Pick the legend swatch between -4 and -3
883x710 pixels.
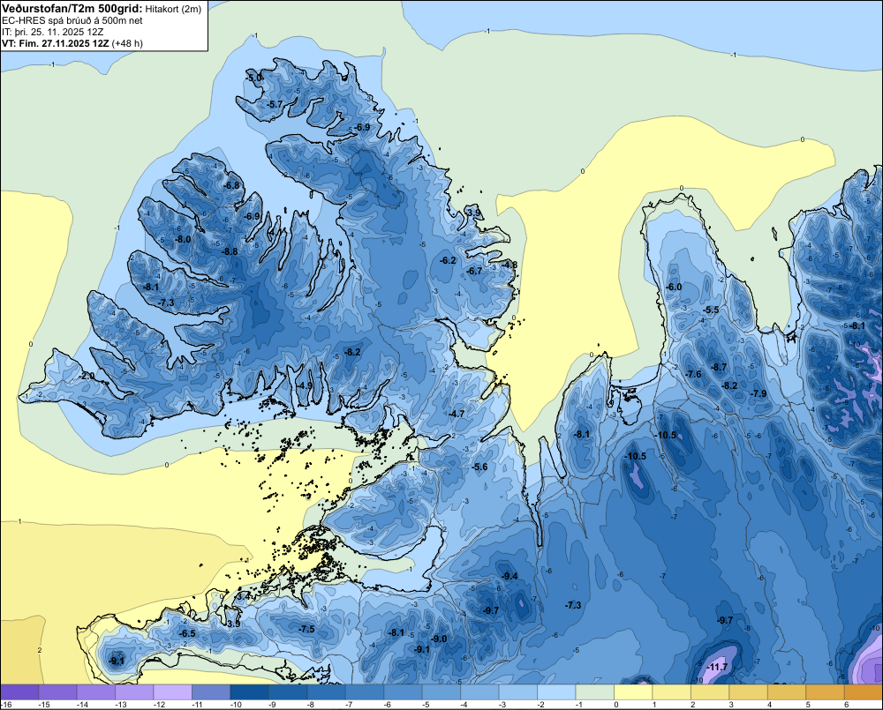(479, 691)
